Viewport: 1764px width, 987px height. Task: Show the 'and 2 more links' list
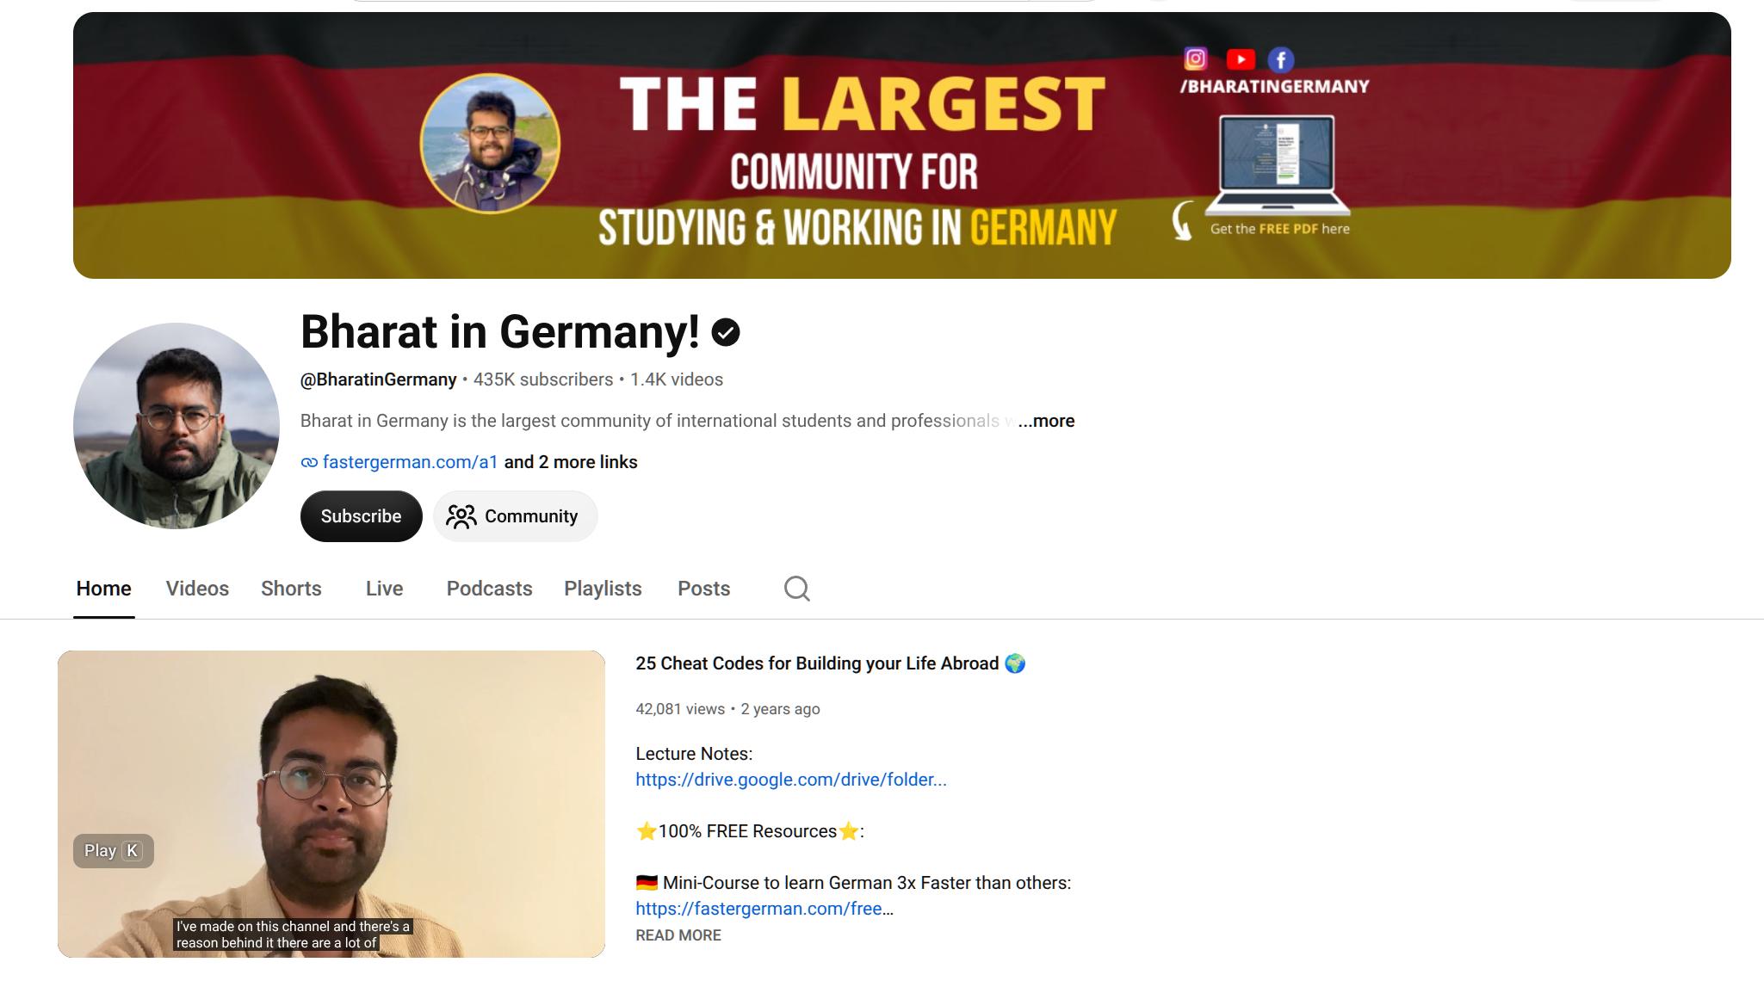tap(571, 462)
